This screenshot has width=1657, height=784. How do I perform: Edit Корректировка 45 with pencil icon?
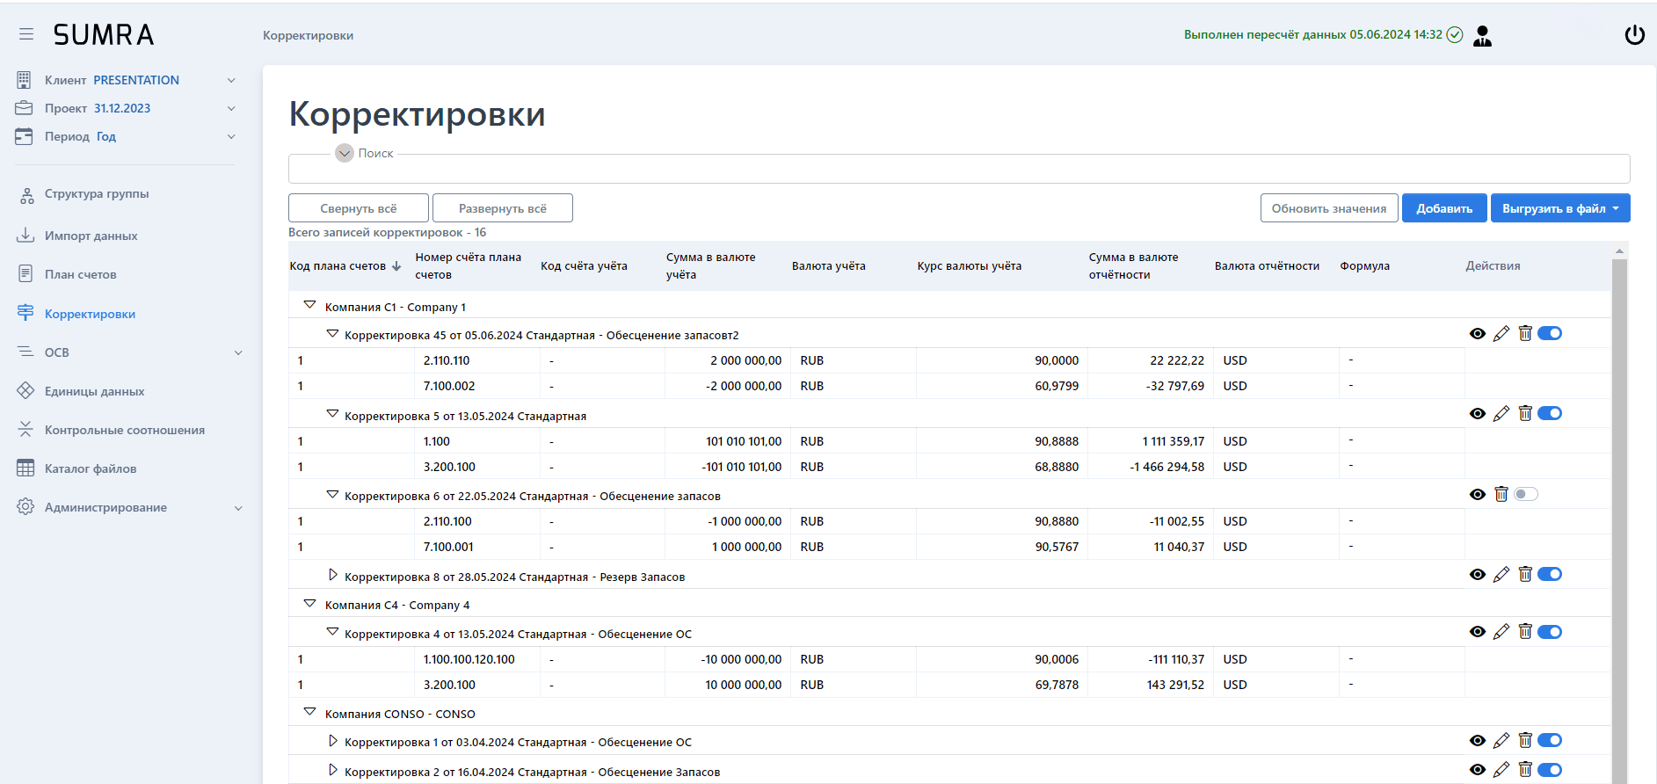coord(1501,333)
